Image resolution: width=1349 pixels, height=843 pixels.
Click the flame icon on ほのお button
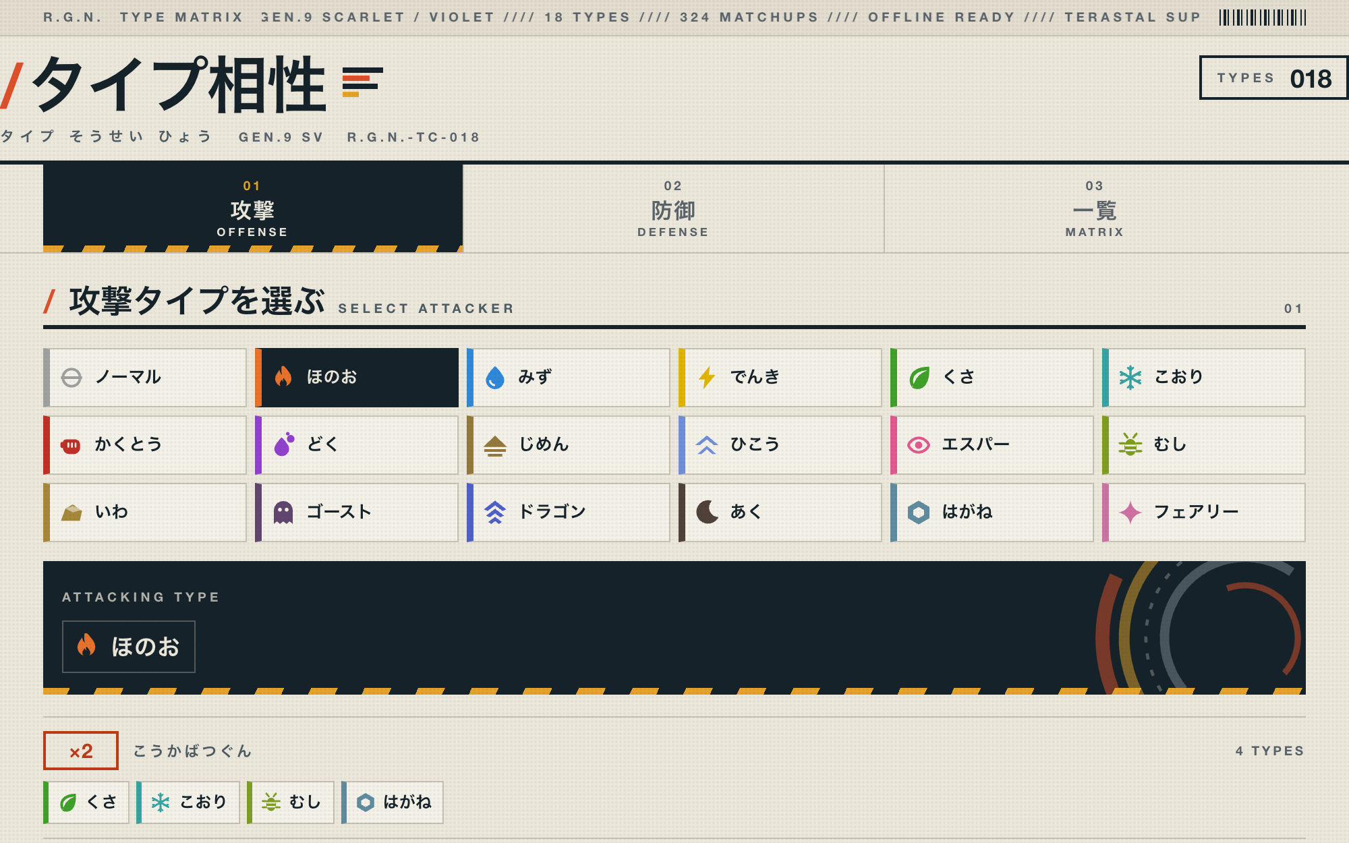click(x=283, y=377)
